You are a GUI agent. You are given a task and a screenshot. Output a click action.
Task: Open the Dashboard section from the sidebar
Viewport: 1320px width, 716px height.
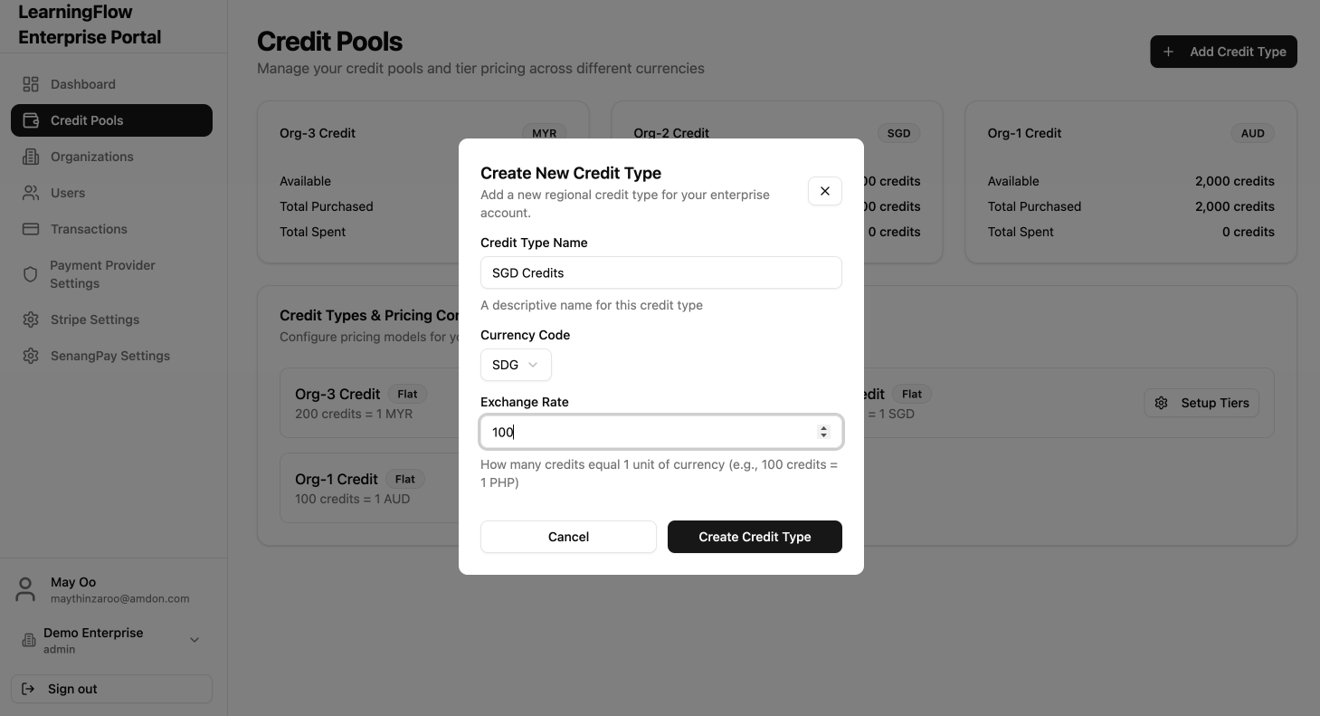31,84
